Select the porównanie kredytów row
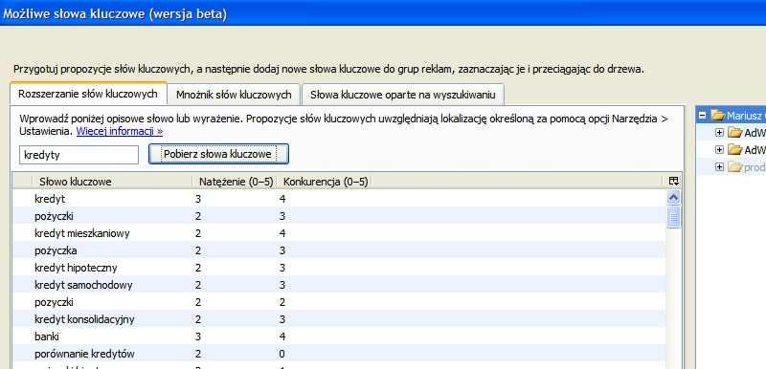Viewport: 766px width, 369px height. coord(338,354)
